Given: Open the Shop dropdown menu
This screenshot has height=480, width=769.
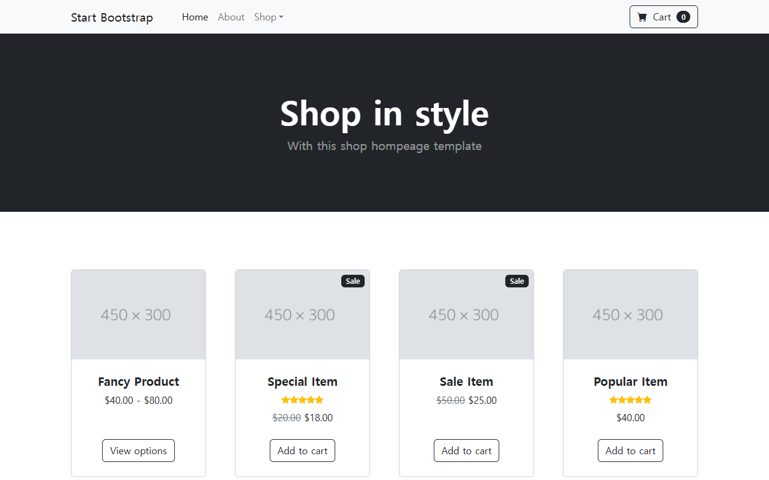Looking at the screenshot, I should pos(269,17).
